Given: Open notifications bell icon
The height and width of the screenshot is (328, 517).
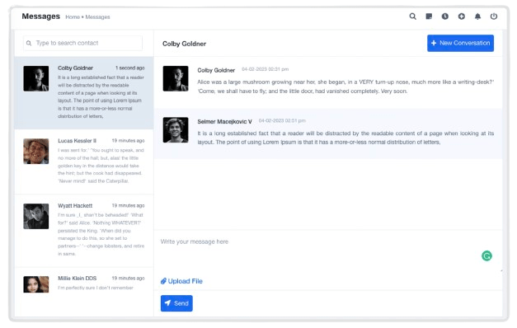Looking at the screenshot, I should point(477,16).
